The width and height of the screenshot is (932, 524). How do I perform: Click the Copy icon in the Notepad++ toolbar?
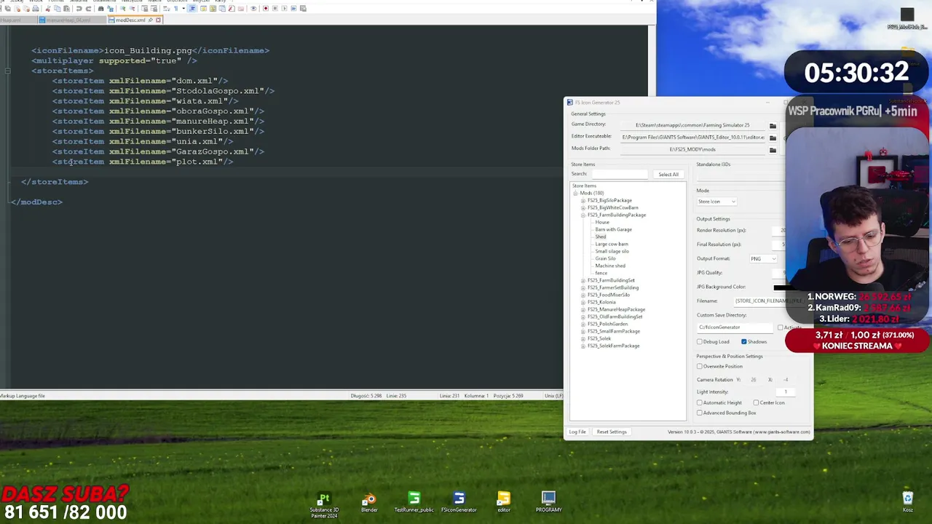click(x=58, y=9)
